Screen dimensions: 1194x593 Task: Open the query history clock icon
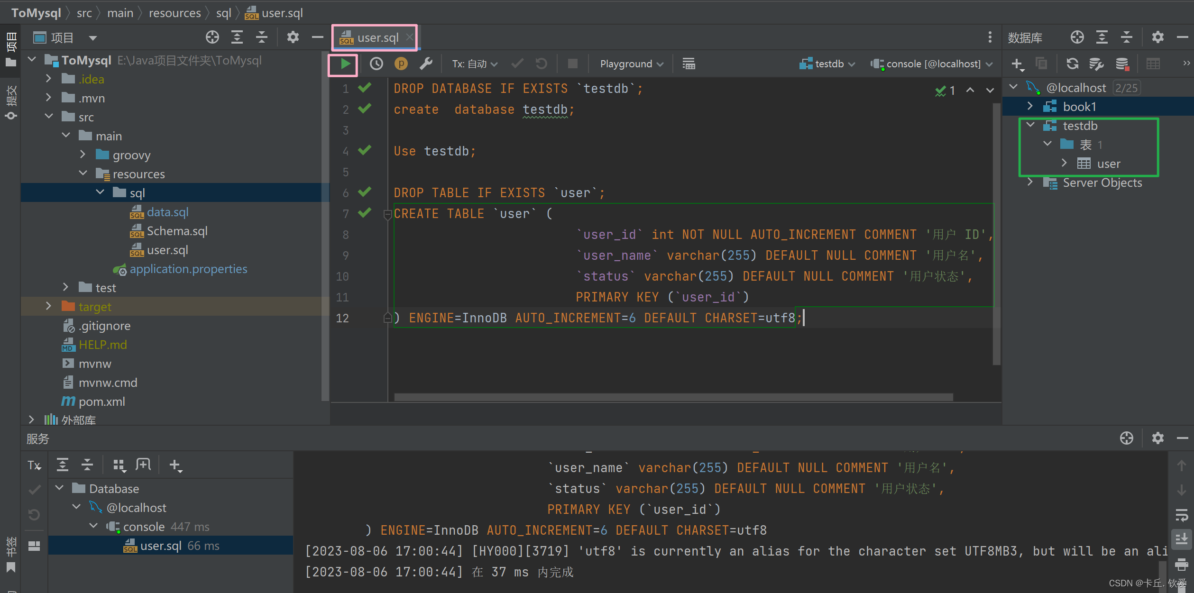pyautogui.click(x=376, y=64)
